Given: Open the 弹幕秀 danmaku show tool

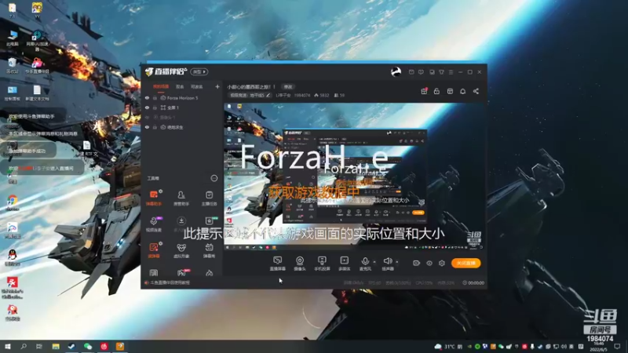Looking at the screenshot, I should click(x=209, y=249).
